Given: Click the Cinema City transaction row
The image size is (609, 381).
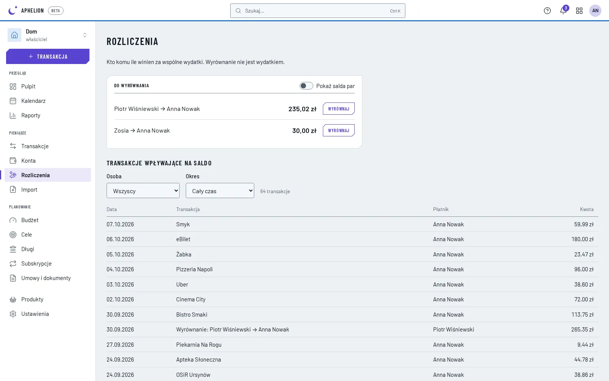Looking at the screenshot, I should pyautogui.click(x=352, y=299).
